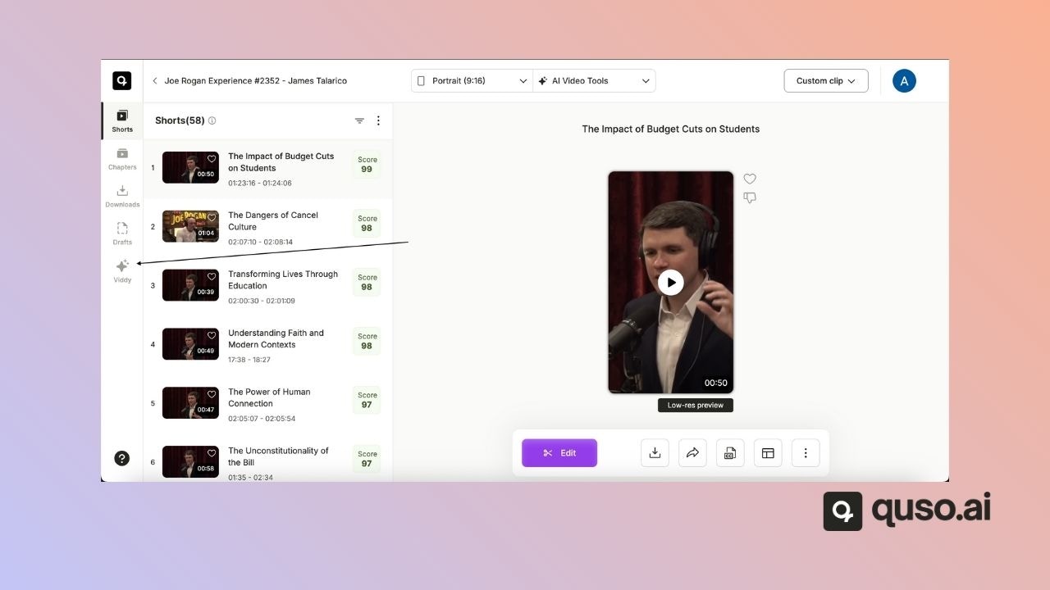This screenshot has width=1050, height=590.
Task: Open the shorts list three-dot menu
Action: pos(378,120)
